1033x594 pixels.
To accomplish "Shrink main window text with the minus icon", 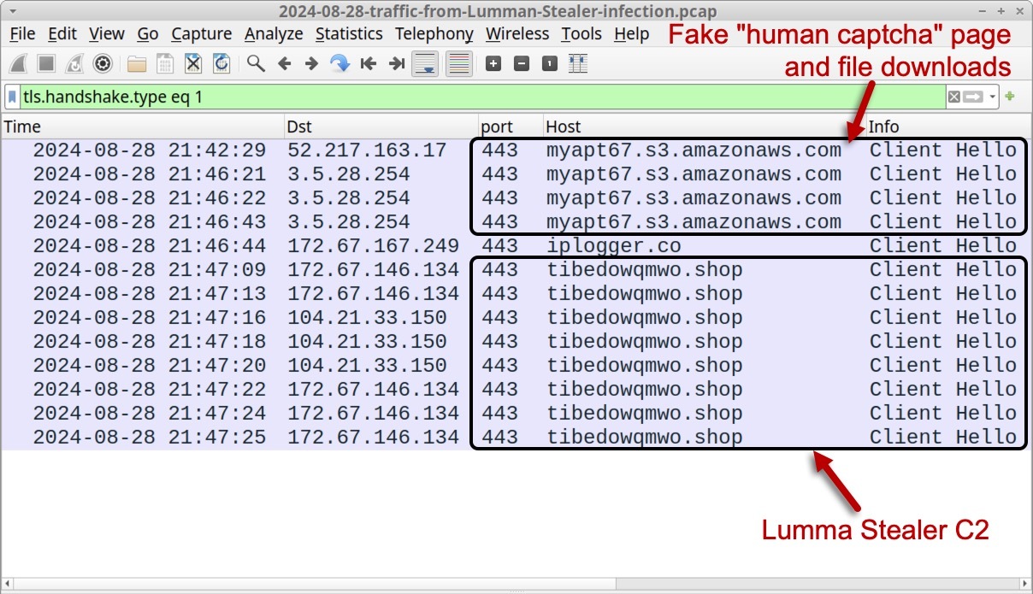I will 522,63.
